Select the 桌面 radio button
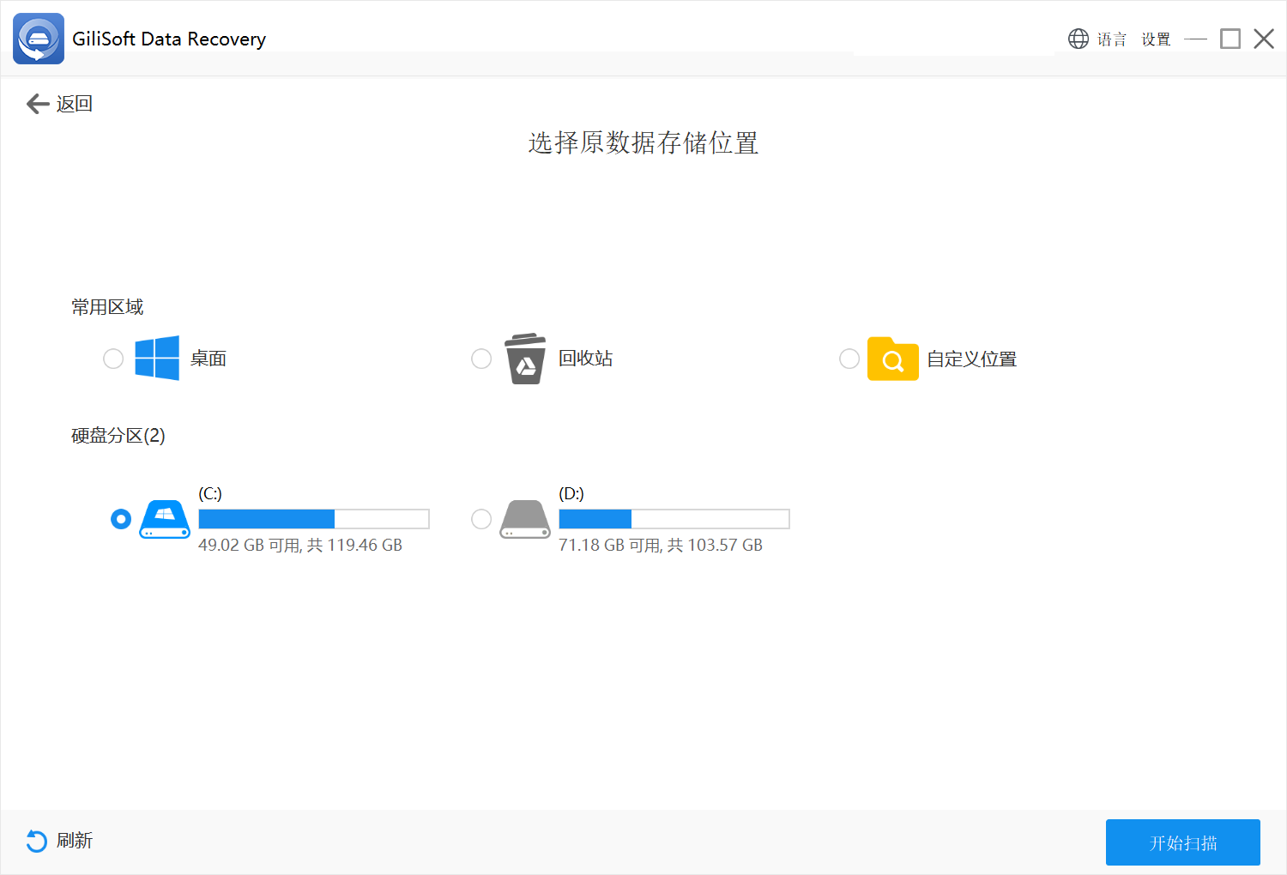The image size is (1287, 875). [x=113, y=359]
